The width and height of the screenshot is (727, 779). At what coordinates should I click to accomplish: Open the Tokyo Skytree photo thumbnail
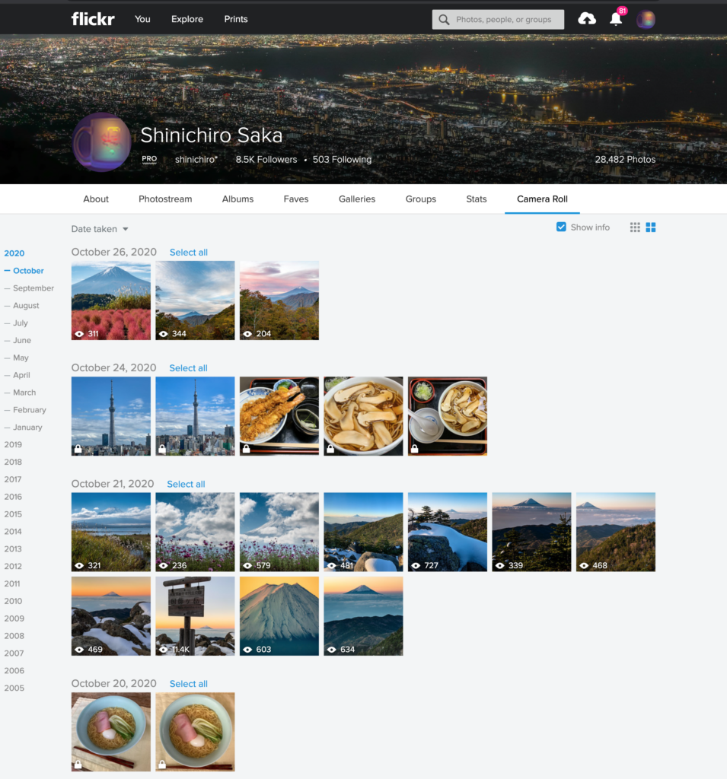click(x=111, y=416)
